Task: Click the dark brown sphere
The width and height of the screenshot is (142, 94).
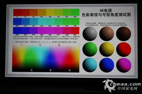Action: (x=124, y=34)
